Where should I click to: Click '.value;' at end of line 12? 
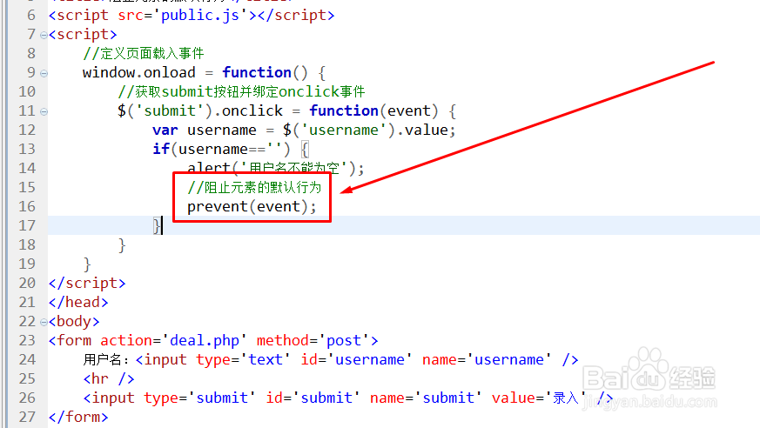click(426, 130)
